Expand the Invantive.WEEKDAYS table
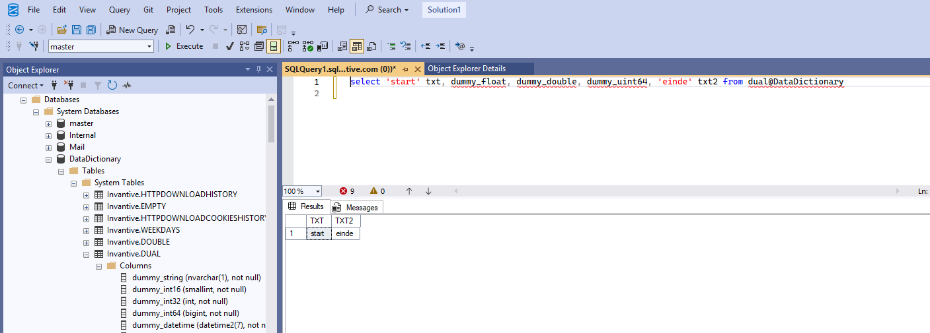This screenshot has height=333, width=930. (86, 230)
